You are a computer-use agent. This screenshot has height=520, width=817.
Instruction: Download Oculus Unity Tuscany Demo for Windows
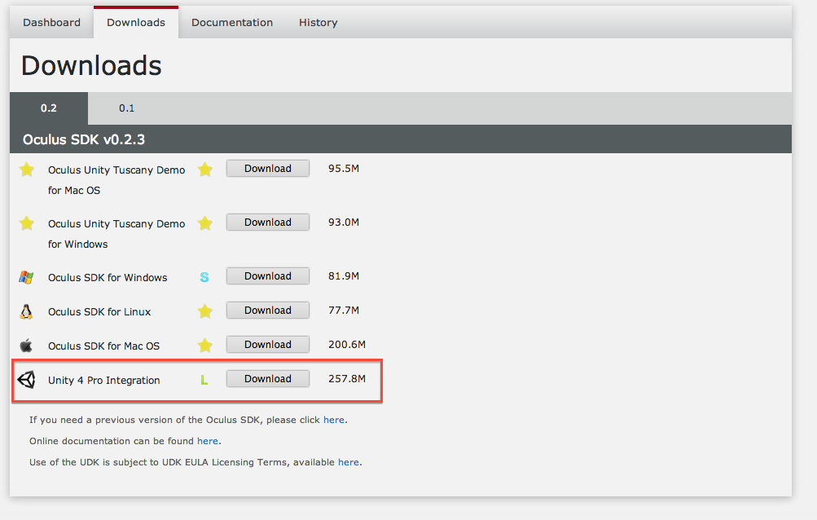(268, 223)
